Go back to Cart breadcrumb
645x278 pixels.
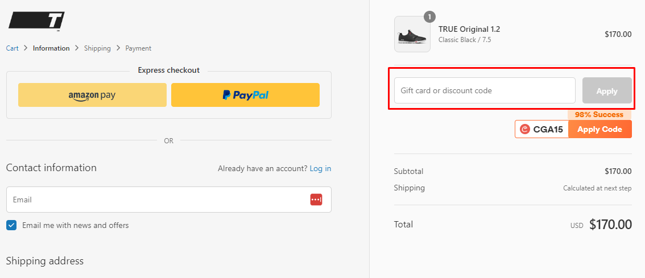13,48
